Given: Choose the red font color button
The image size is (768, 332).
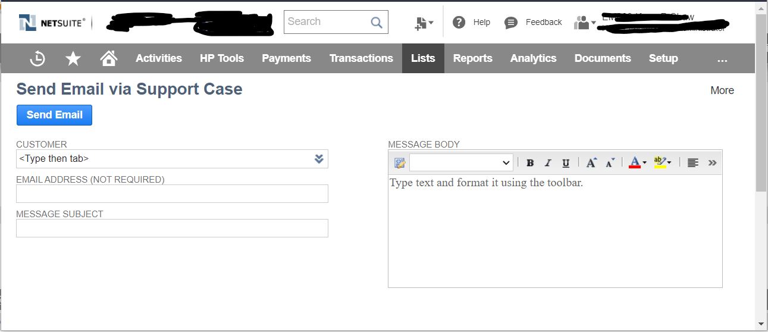Looking at the screenshot, I should 634,162.
